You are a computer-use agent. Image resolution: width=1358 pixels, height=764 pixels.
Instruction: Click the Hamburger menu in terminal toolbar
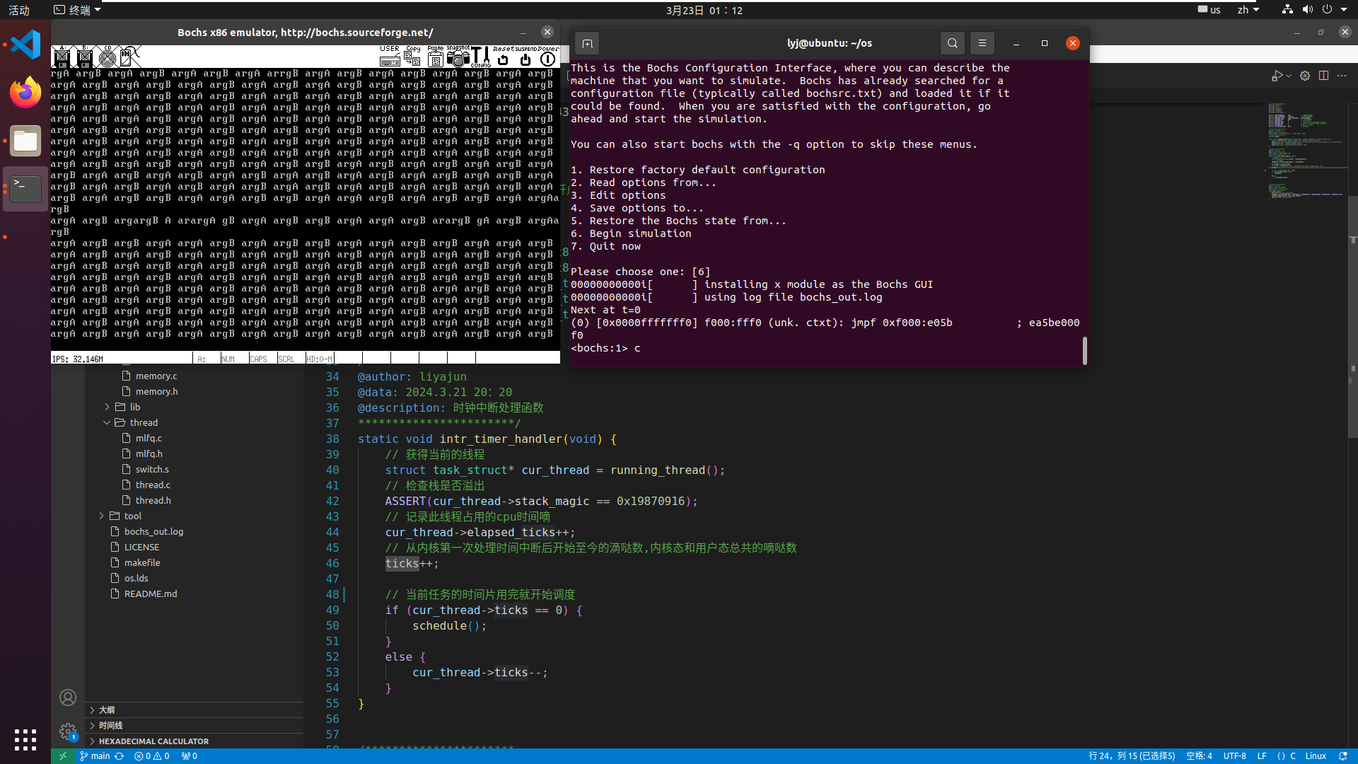tap(982, 43)
